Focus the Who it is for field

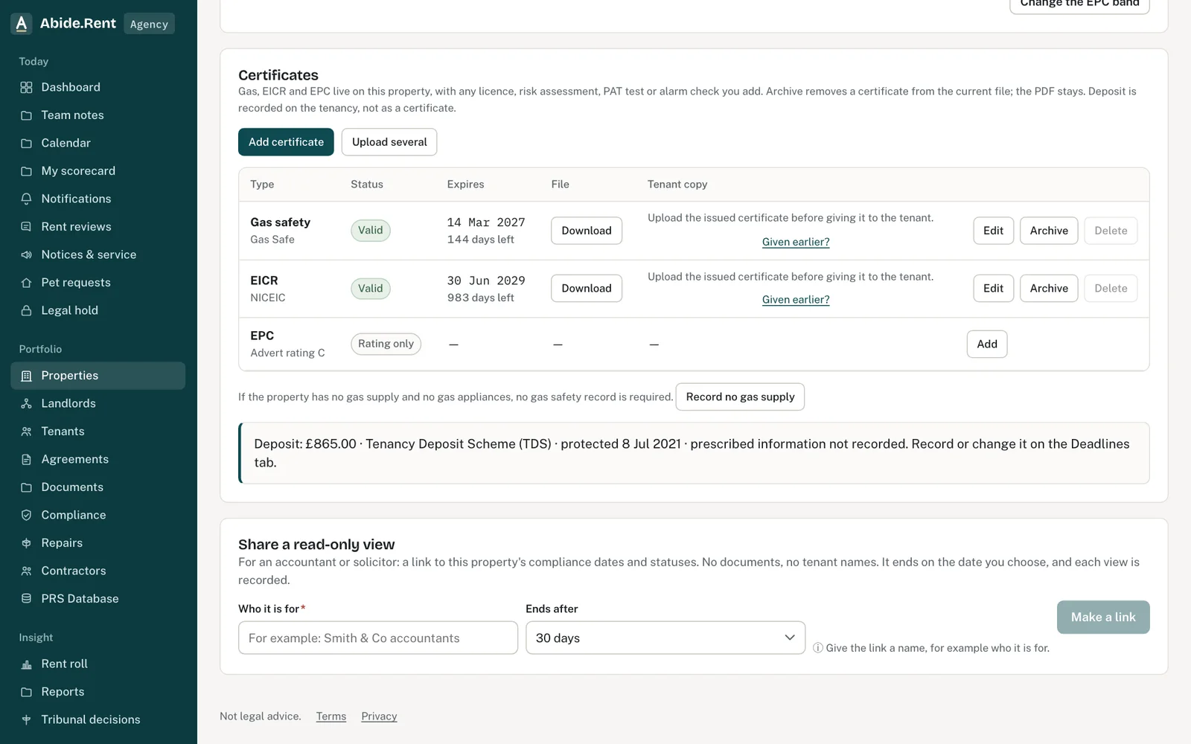coord(378,638)
